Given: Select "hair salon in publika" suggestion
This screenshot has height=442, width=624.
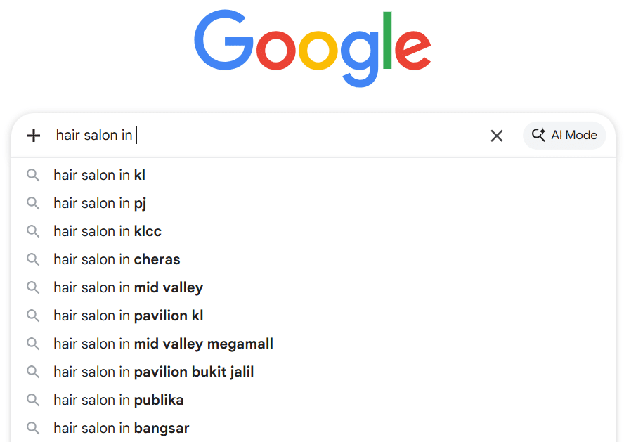Looking at the screenshot, I should pyautogui.click(x=118, y=400).
